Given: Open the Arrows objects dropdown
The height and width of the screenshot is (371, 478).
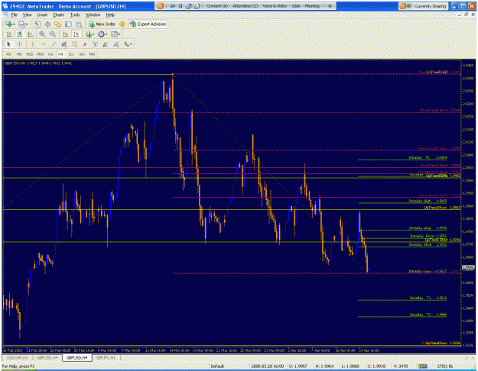Looking at the screenshot, I should 128,44.
